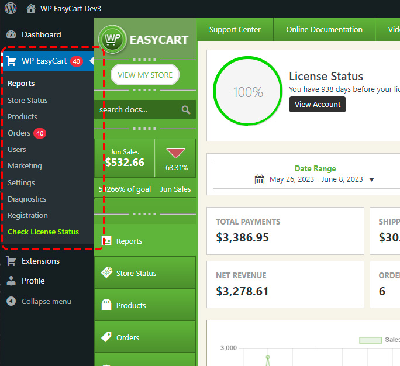Click the home icon beside site name
The image size is (400, 366).
[x=31, y=9]
